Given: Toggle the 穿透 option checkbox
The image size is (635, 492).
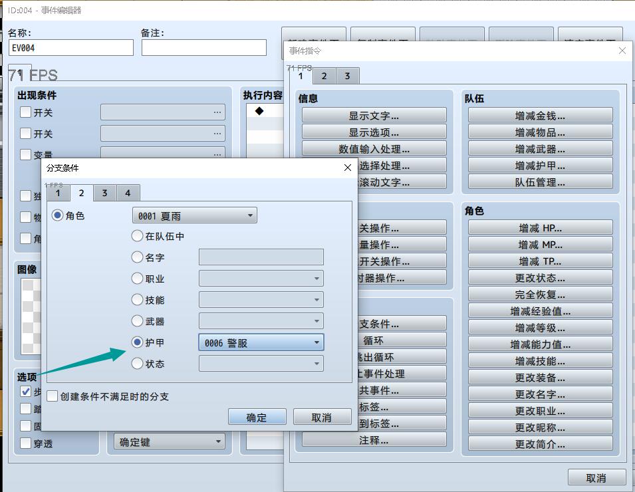Looking at the screenshot, I should [x=25, y=443].
